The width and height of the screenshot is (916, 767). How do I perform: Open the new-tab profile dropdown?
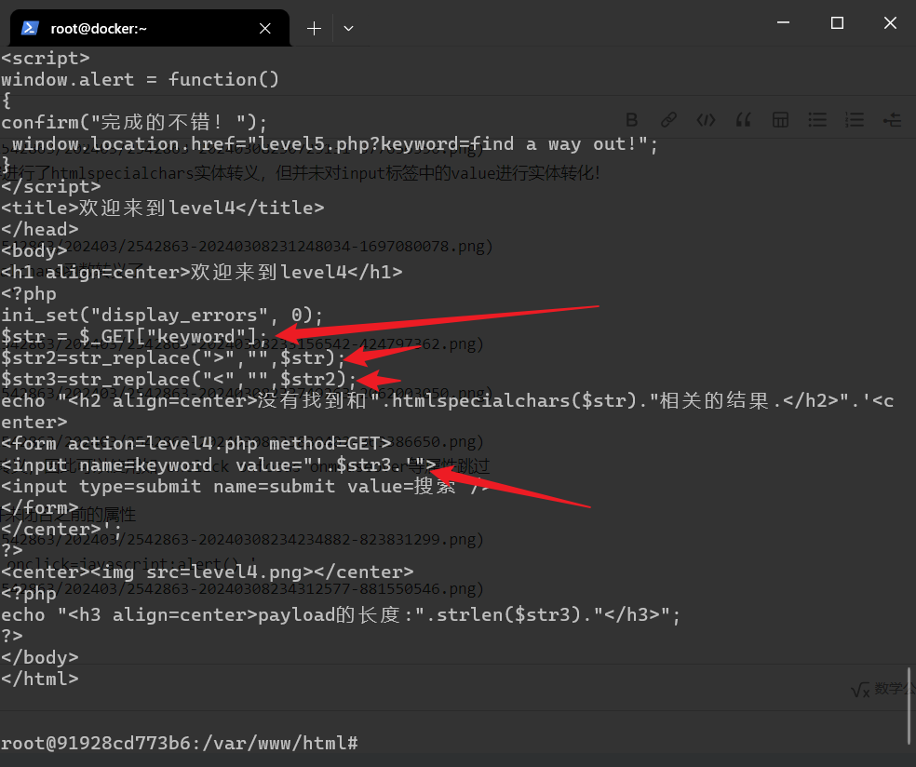pos(348,28)
